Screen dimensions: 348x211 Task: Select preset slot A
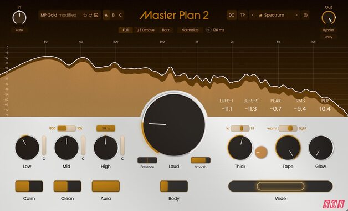tap(106, 15)
